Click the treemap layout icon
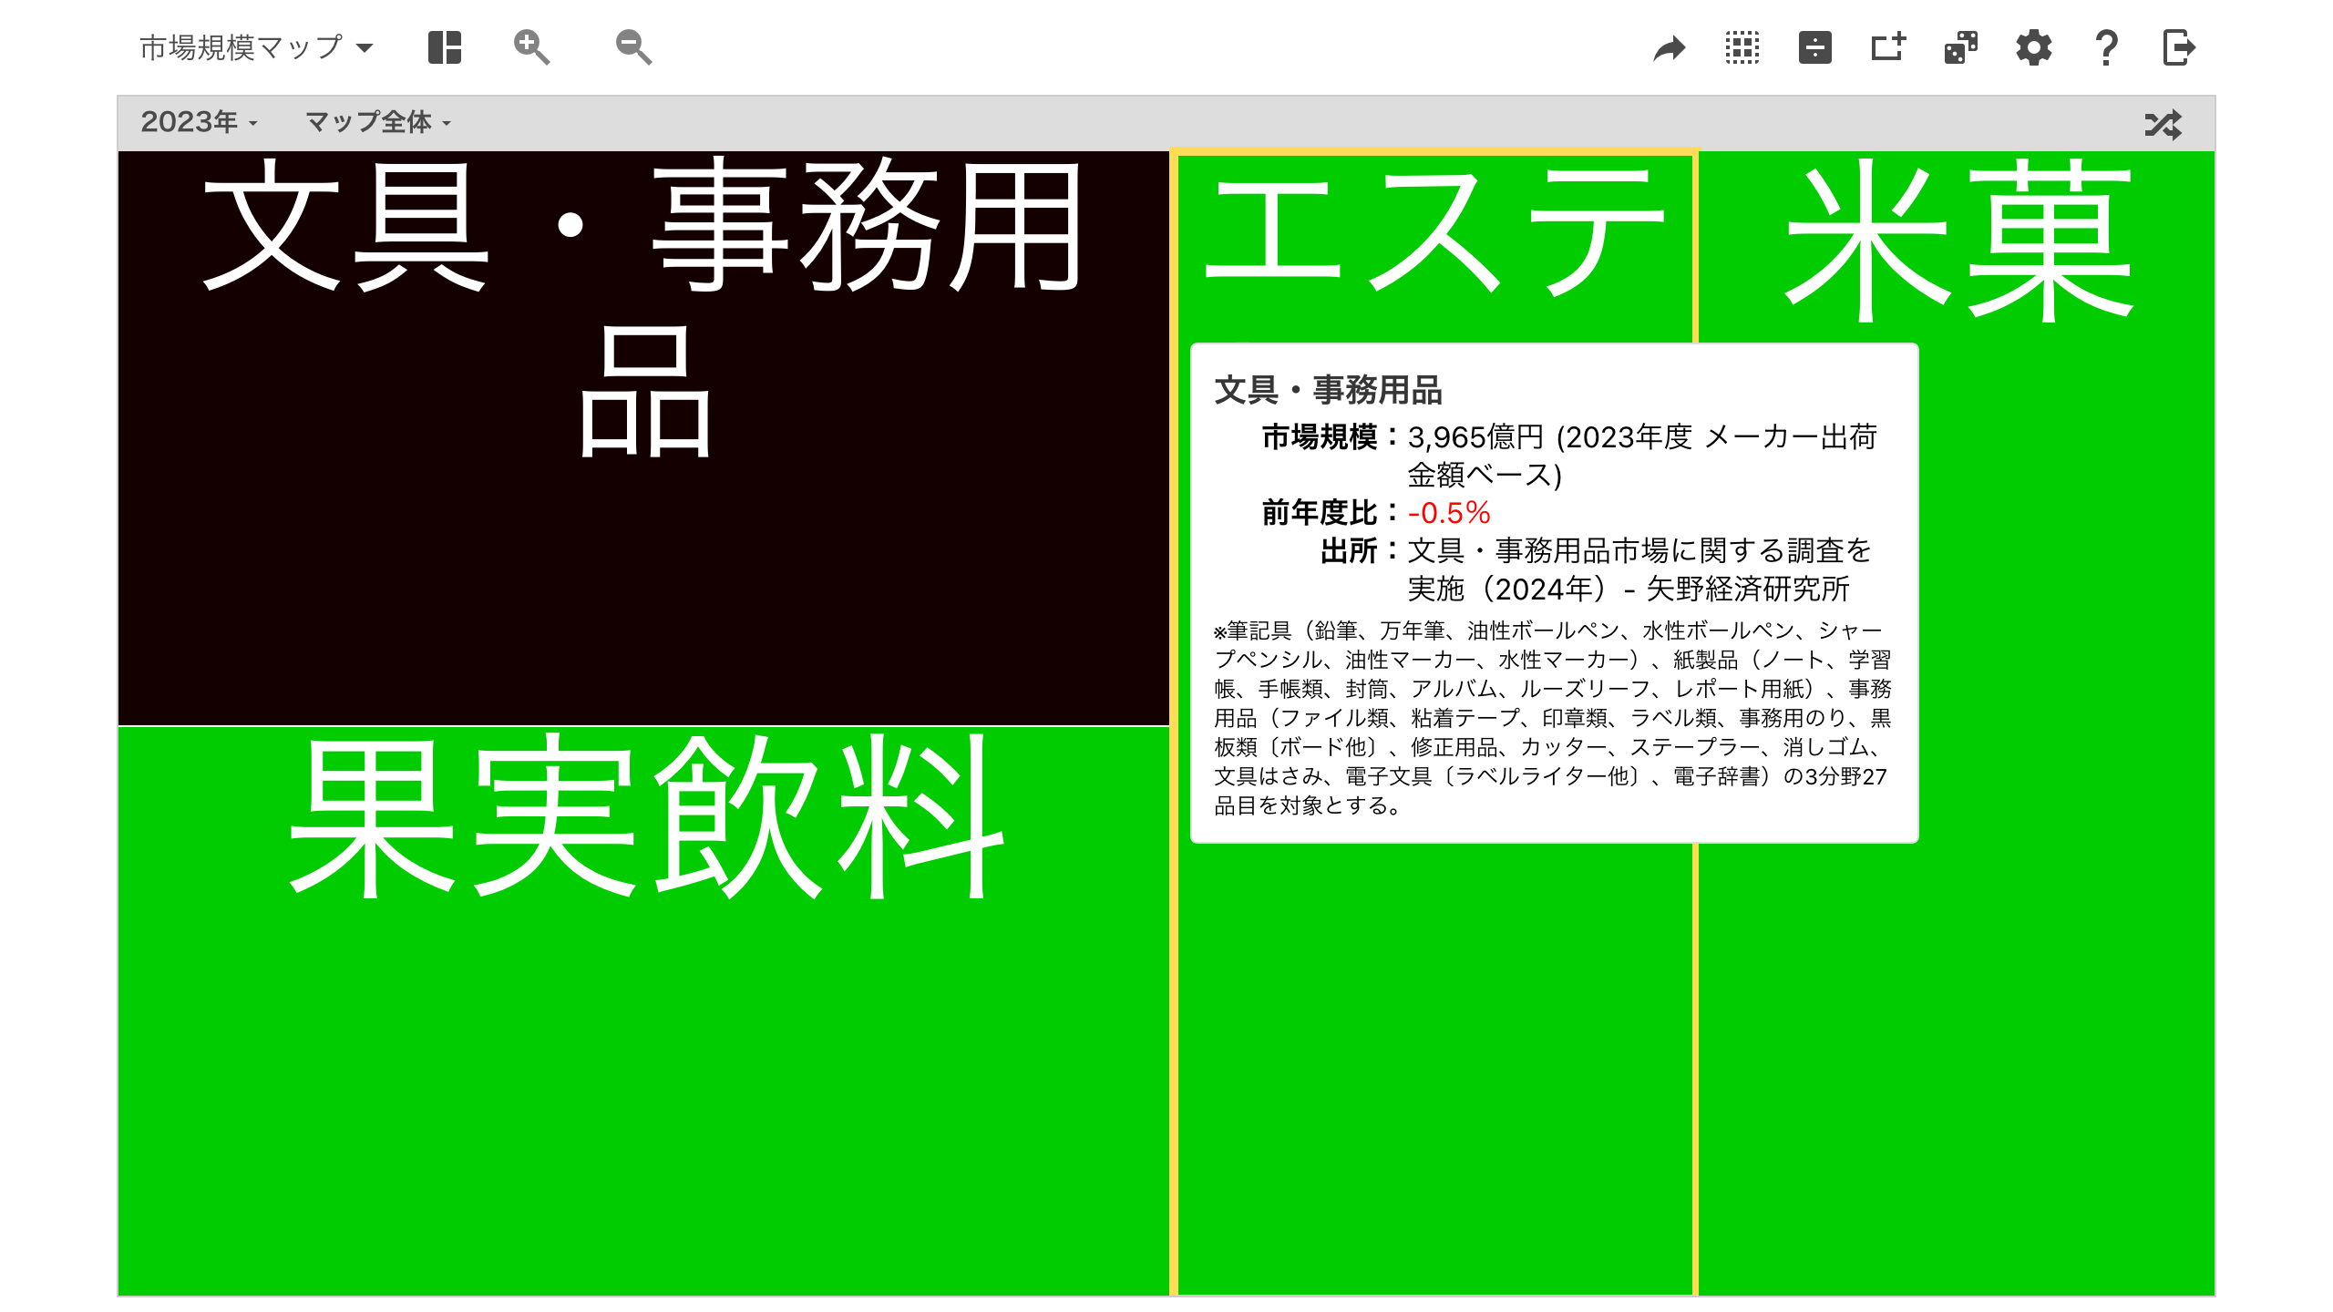2333x1312 pixels. [445, 47]
